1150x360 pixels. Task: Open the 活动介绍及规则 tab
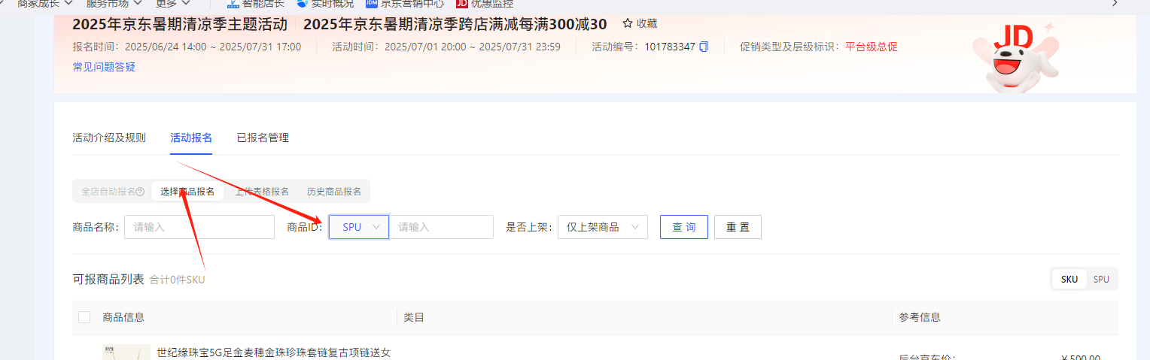tap(109, 138)
